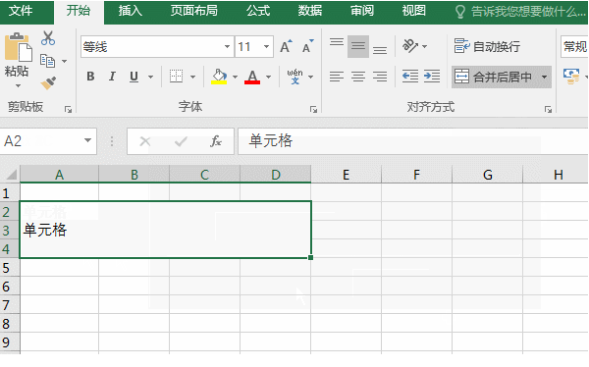
Task: Open the 公式 ribbon tab
Action: (258, 11)
